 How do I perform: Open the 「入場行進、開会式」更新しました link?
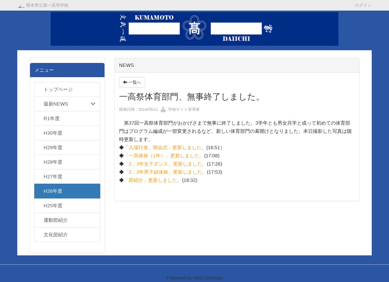165,148
